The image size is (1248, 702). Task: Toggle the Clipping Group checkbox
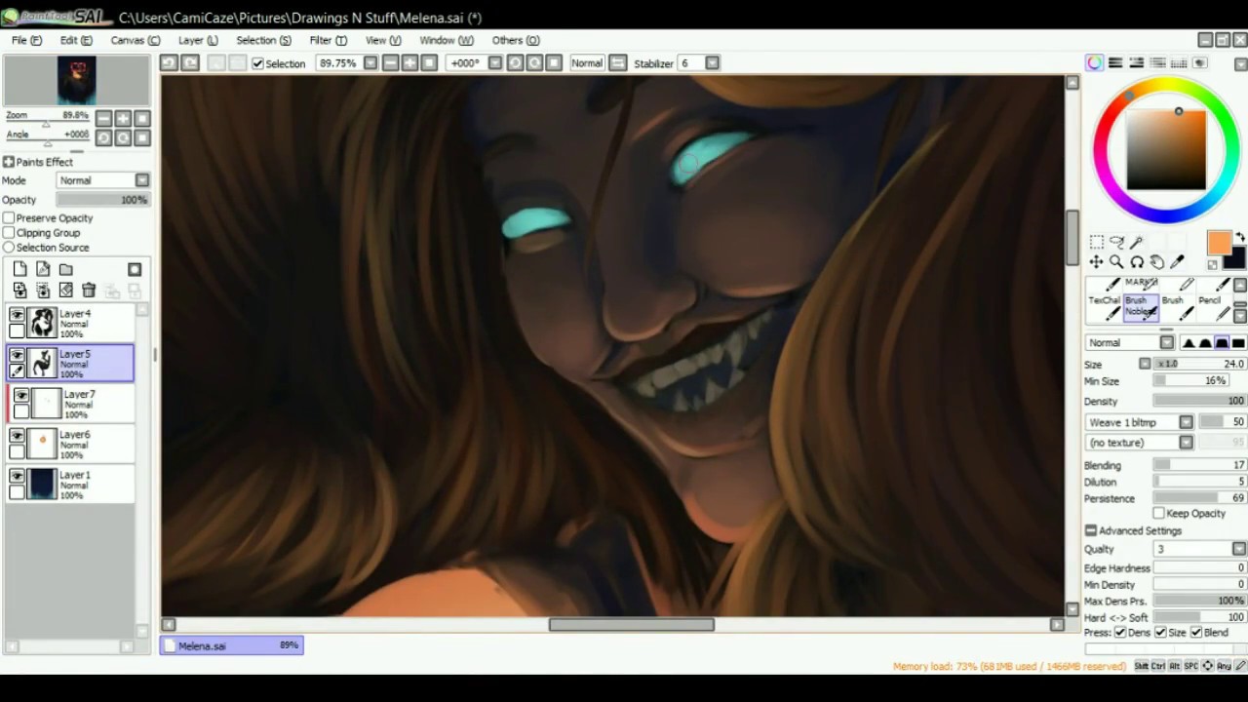click(9, 233)
